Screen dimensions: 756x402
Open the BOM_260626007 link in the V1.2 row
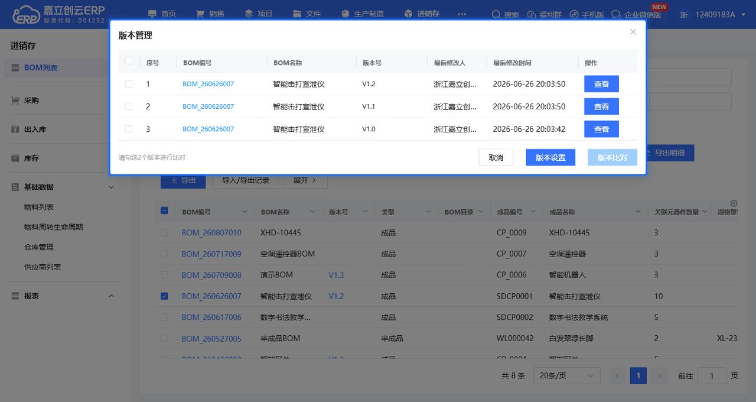[x=208, y=84]
